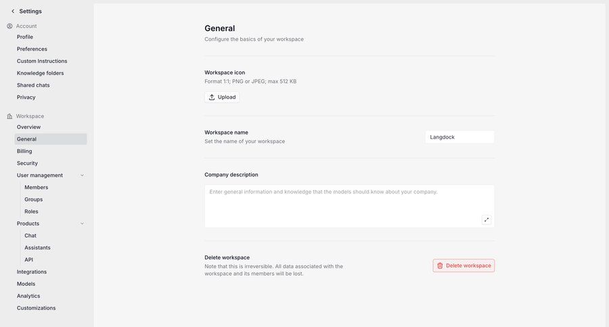Select the Products label
Image resolution: width=609 pixels, height=327 pixels.
pyautogui.click(x=28, y=224)
